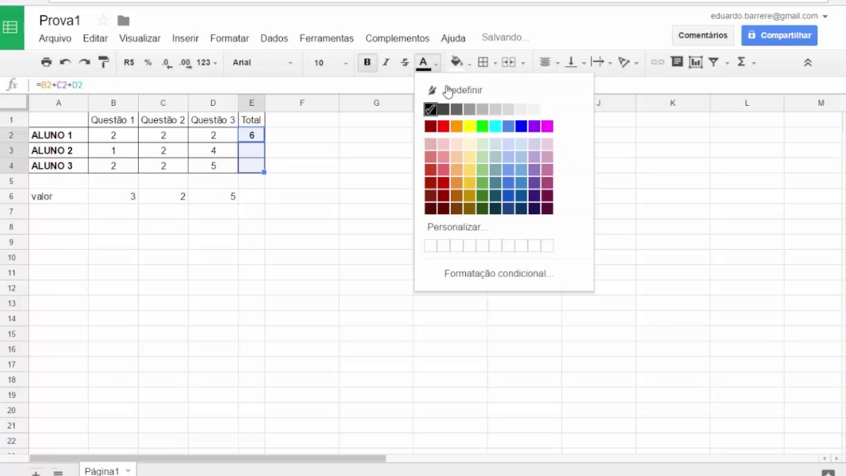Expand the functions dropdown arrow
The height and width of the screenshot is (476, 846).
tap(753, 63)
